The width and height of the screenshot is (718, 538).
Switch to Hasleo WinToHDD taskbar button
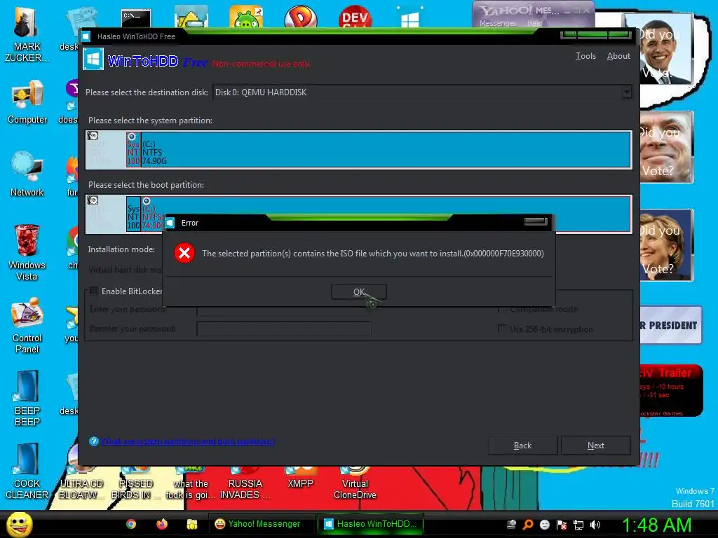(370, 524)
